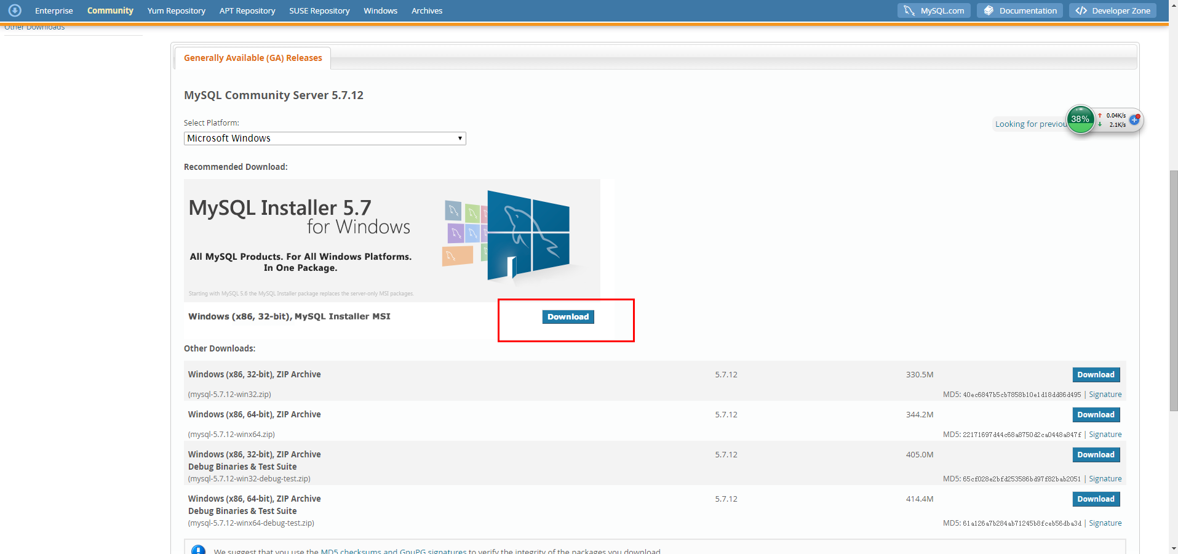The width and height of the screenshot is (1178, 554).
Task: Click the blue plus icon on speed widget
Action: [1134, 120]
